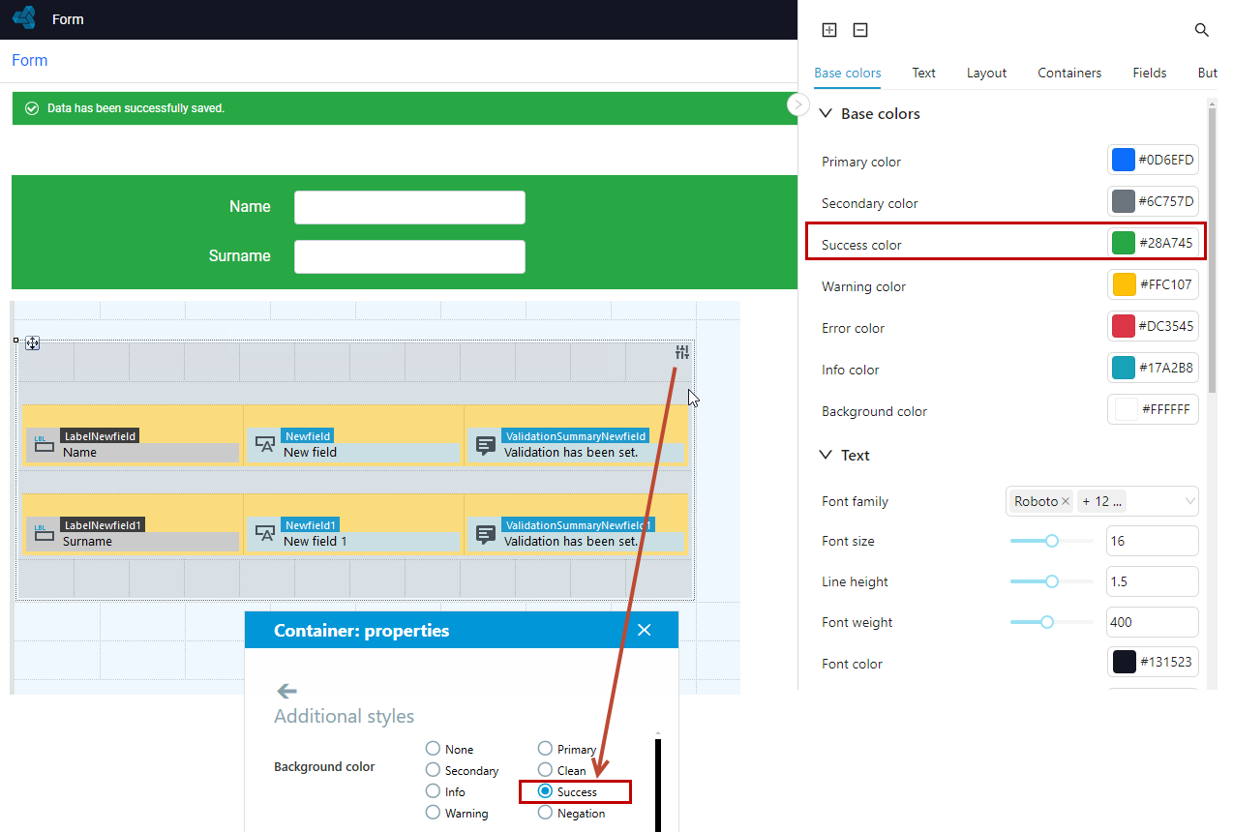The image size is (1233, 832).
Task: Select the LabelNewfield1 label icon
Action: 44,533
